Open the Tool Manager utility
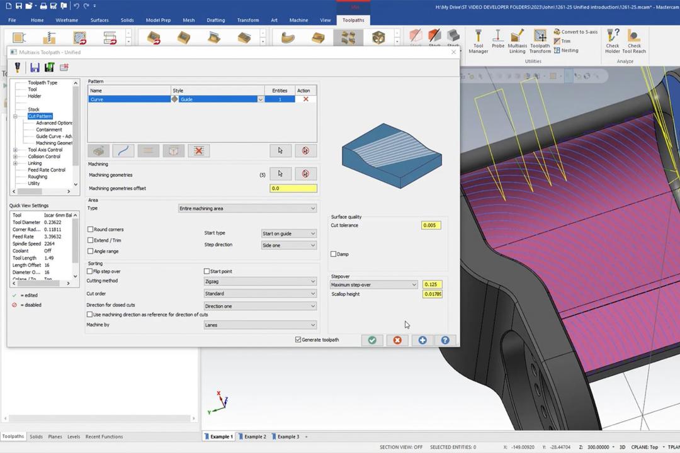The width and height of the screenshot is (680, 453). 478,41
